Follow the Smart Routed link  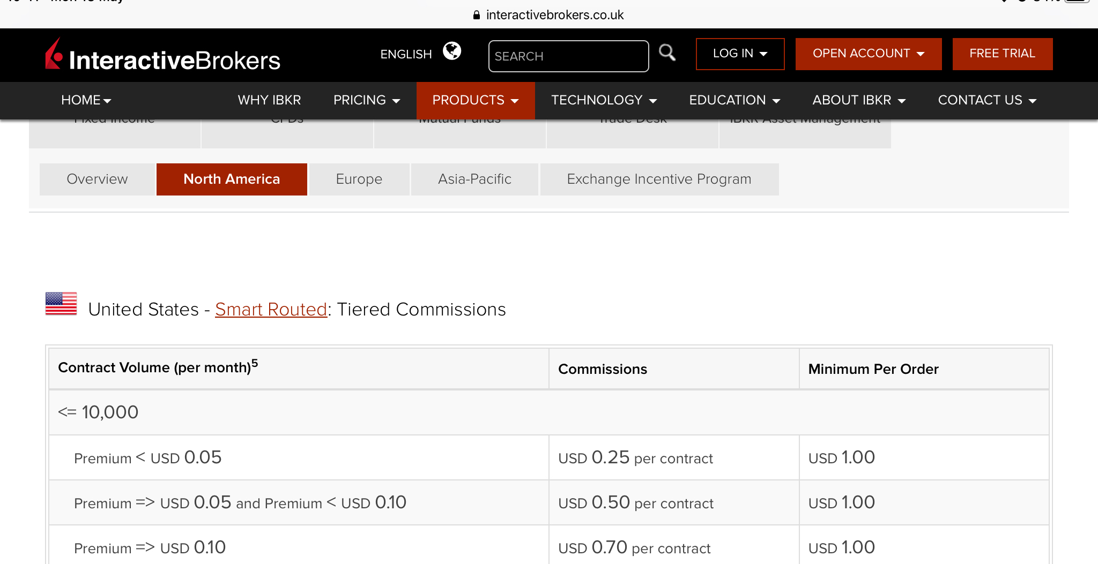click(271, 310)
